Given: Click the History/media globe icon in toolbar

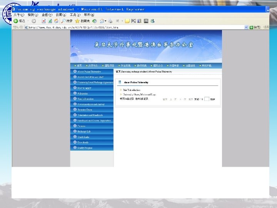Looking at the screenshot, I should [x=95, y=21].
